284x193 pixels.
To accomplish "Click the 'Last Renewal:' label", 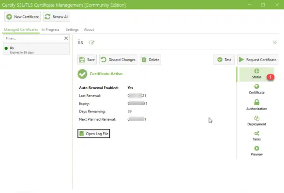I will [x=90, y=96].
